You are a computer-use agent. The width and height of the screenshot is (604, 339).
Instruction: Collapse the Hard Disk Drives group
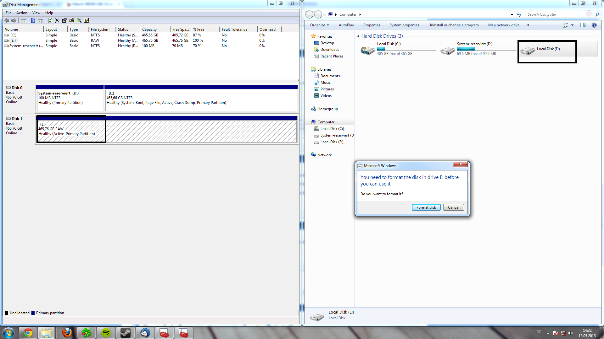tap(358, 36)
